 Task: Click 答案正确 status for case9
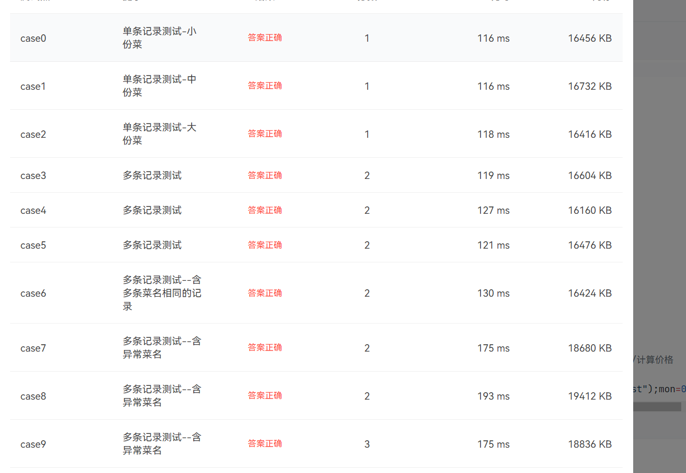(x=265, y=443)
